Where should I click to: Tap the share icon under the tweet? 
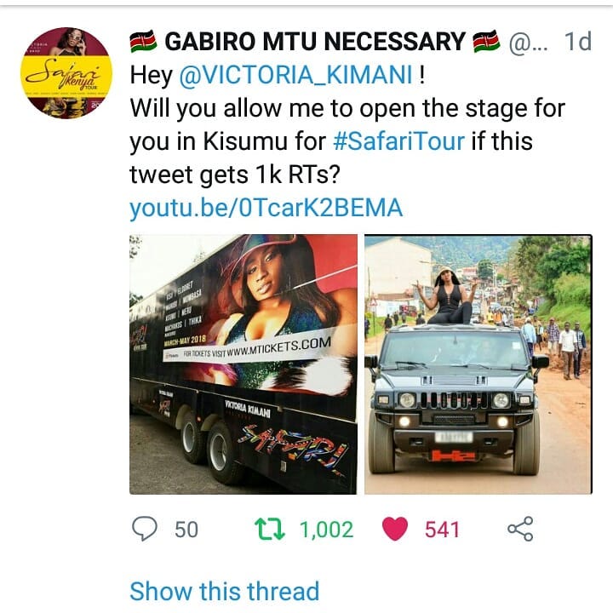pyautogui.click(x=520, y=529)
